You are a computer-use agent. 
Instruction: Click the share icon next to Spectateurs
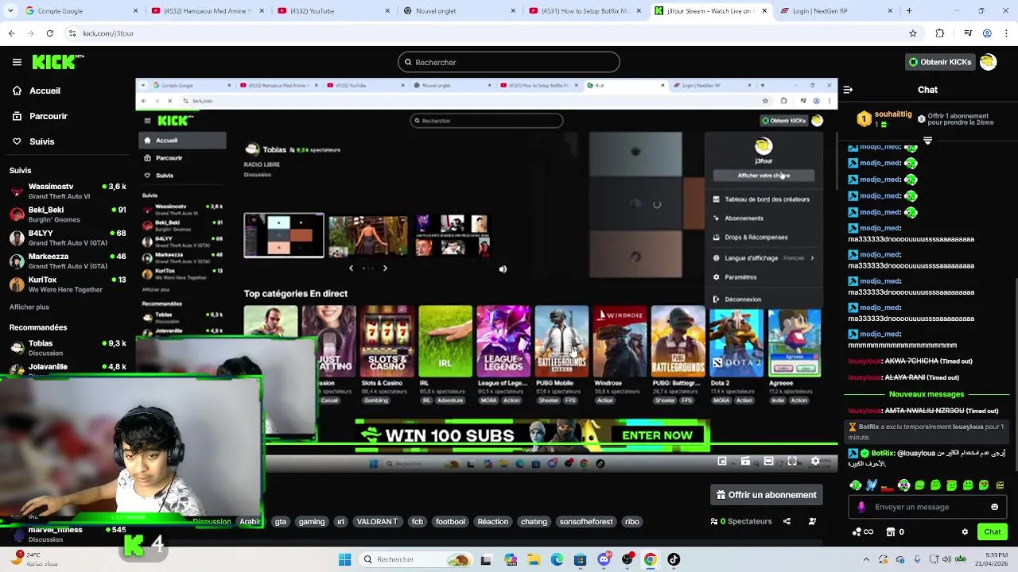[787, 521]
